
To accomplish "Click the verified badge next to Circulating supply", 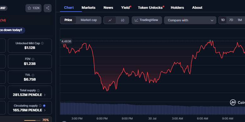I will click(x=44, y=106).
